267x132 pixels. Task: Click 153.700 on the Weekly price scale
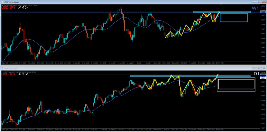point(263,20)
